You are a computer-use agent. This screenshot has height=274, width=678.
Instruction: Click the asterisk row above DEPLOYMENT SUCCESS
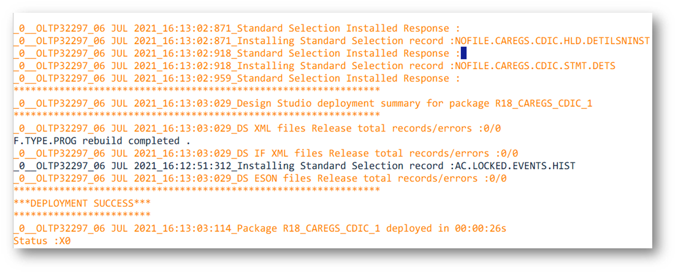pyautogui.click(x=196, y=190)
